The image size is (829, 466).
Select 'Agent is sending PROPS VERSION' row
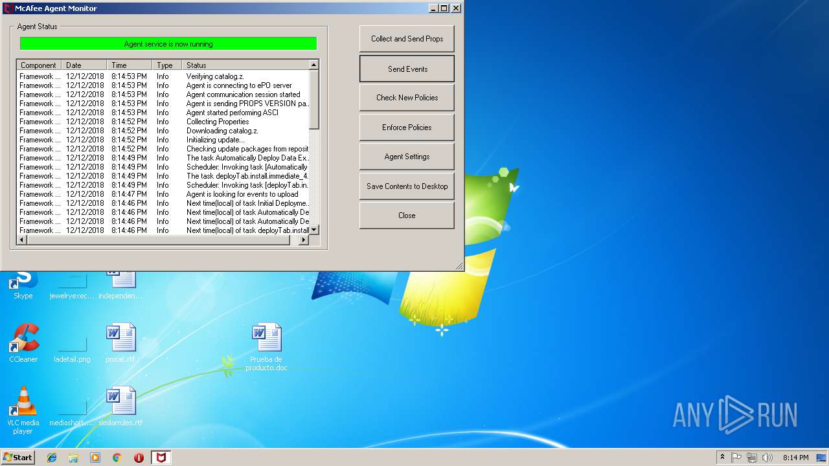tap(163, 104)
